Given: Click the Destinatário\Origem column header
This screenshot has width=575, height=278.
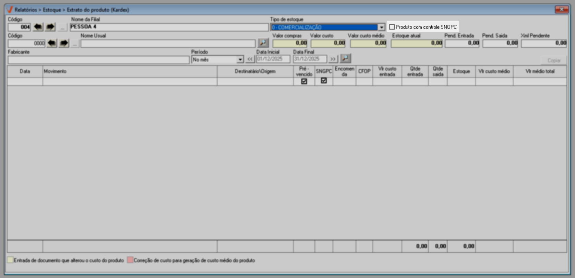Looking at the screenshot, I should point(255,71).
